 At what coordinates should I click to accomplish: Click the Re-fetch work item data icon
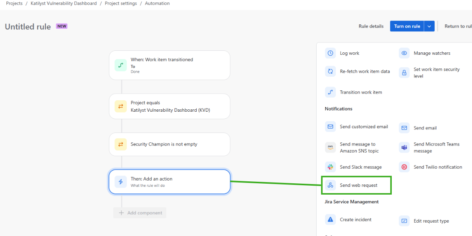point(330,71)
